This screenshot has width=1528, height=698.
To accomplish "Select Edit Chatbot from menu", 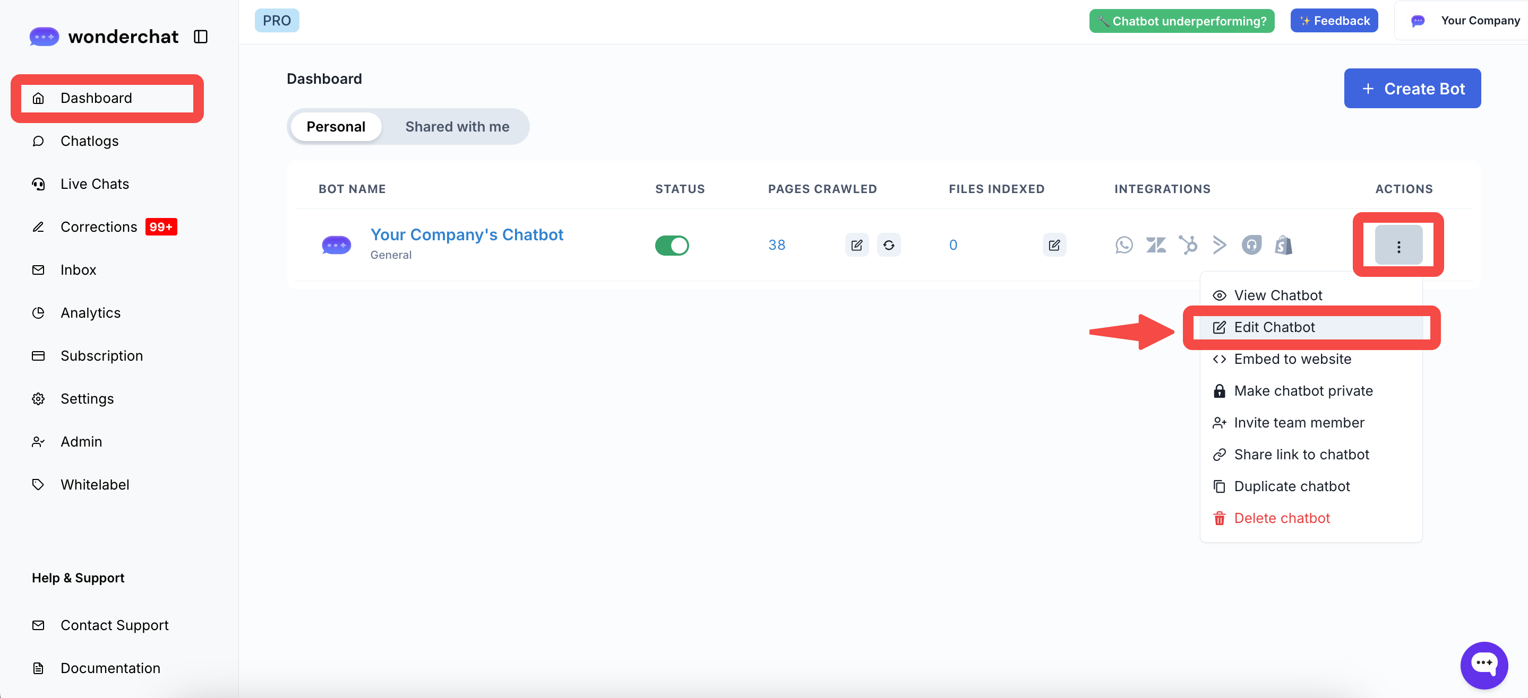I will tap(1274, 327).
